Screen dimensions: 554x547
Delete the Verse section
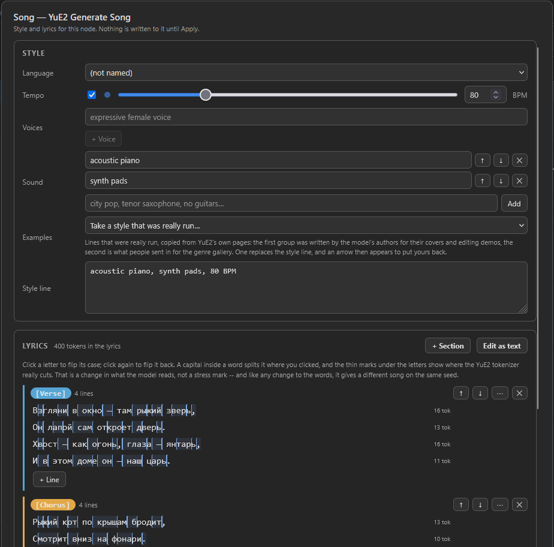tap(519, 393)
